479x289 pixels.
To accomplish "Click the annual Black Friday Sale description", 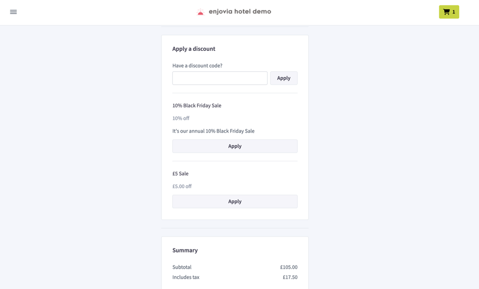I will 213,131.
